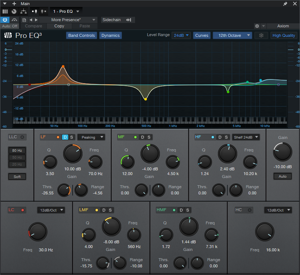Click the plus icon beside Main
300x275 pixels.
pyautogui.click(x=14, y=4)
